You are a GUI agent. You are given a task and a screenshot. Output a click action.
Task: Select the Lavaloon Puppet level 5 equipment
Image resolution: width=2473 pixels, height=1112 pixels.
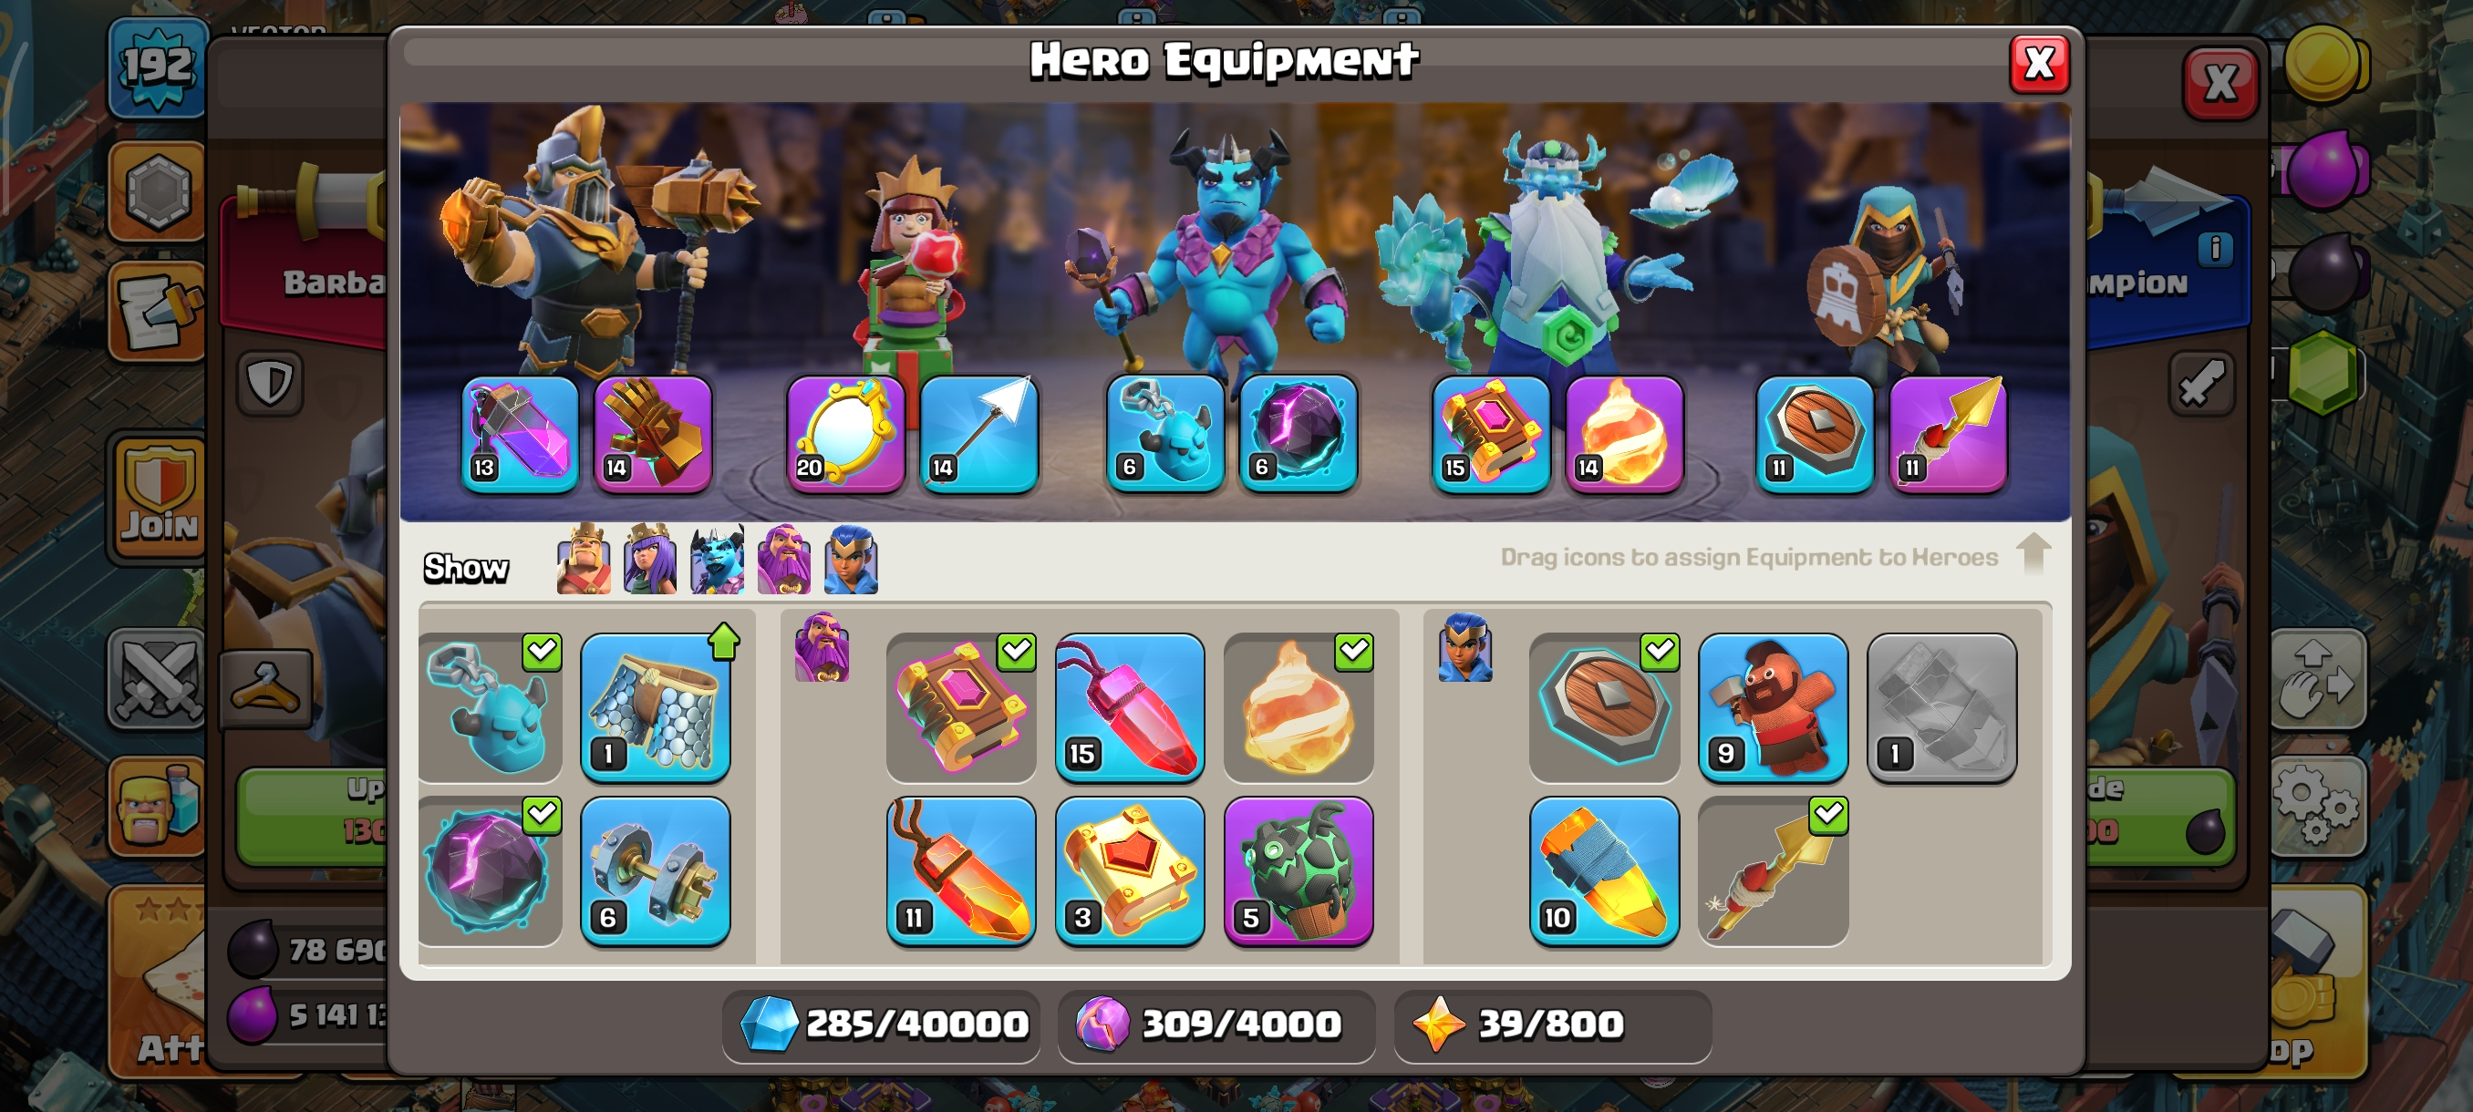1298,871
